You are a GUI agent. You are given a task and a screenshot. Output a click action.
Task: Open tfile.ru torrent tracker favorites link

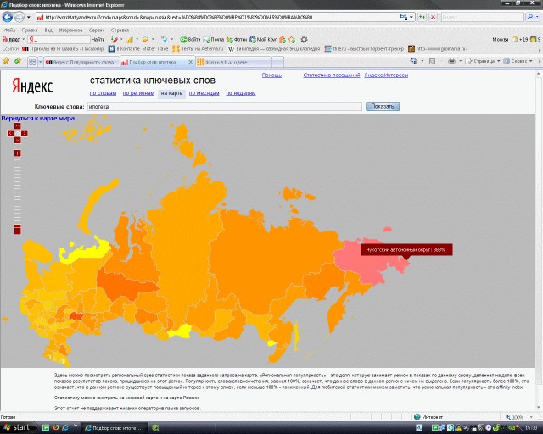(364, 49)
